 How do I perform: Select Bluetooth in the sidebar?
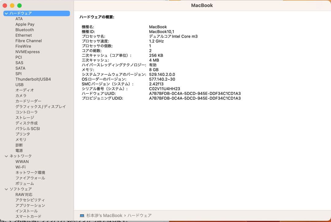(25, 30)
